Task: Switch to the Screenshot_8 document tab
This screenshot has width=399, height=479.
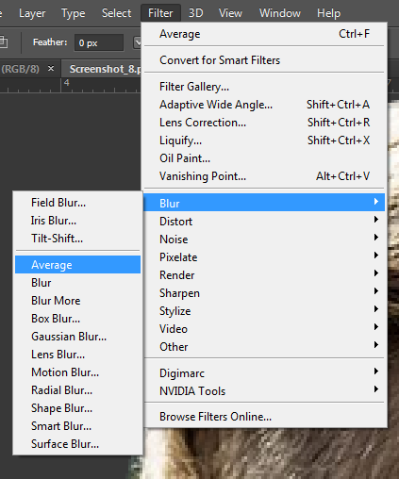Action: pos(105,69)
